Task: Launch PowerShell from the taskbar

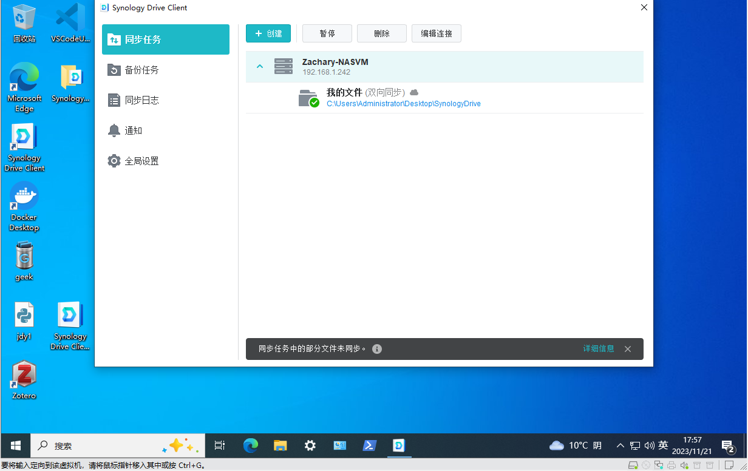Action: (x=369, y=446)
